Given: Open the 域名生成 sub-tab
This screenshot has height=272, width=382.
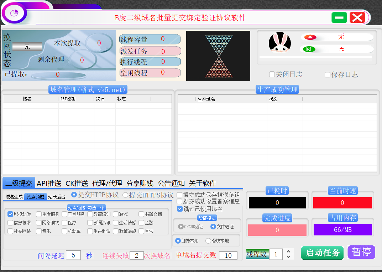Looking at the screenshot, I should pyautogui.click(x=14, y=197).
